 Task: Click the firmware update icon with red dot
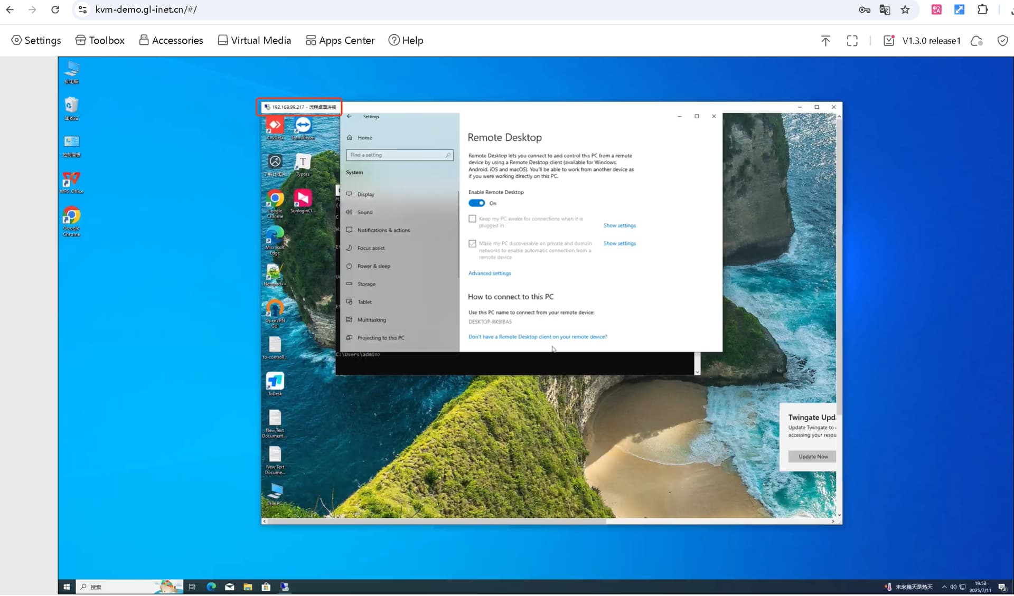[889, 41]
